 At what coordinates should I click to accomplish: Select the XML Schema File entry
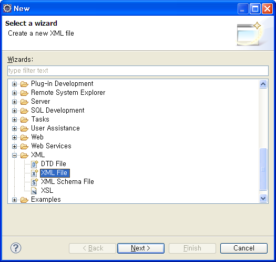[x=67, y=182]
